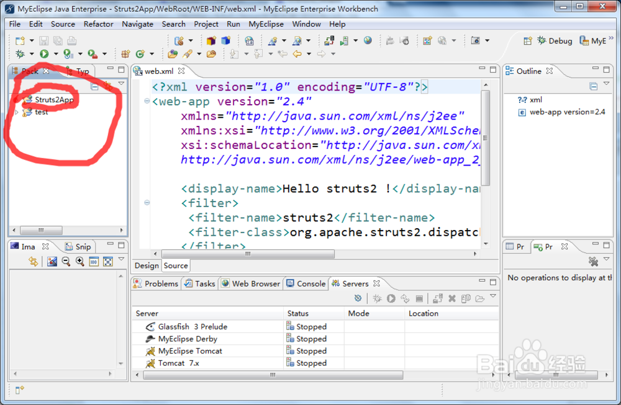Open the File menu
Screen dimensions: 621x405
[x=15, y=24]
